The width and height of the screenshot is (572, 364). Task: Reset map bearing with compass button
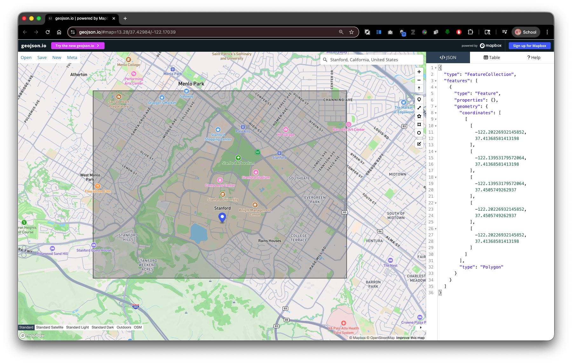point(419,88)
